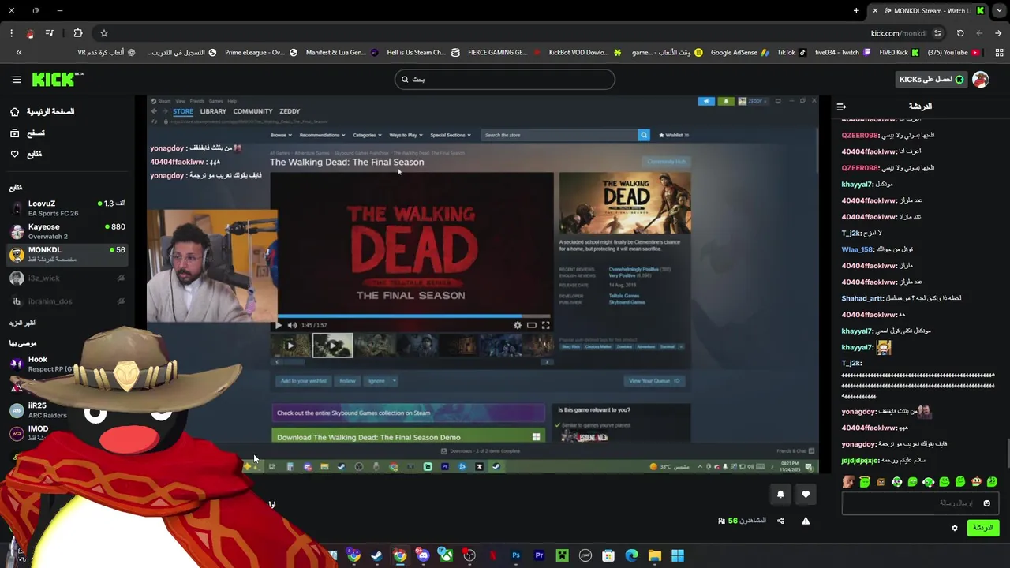Open trailer settings gear icon
This screenshot has height=568, width=1010.
(518, 325)
